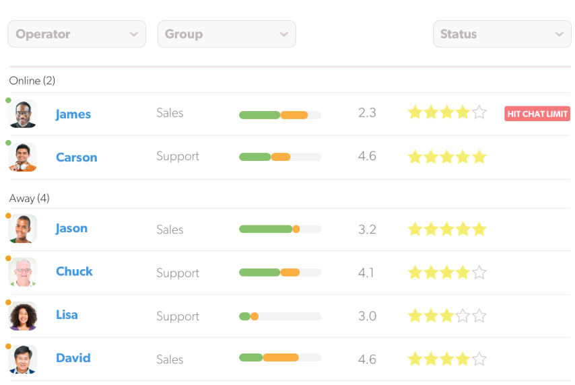
Task: Click Jason's score value 3.2
Action: 367,230
